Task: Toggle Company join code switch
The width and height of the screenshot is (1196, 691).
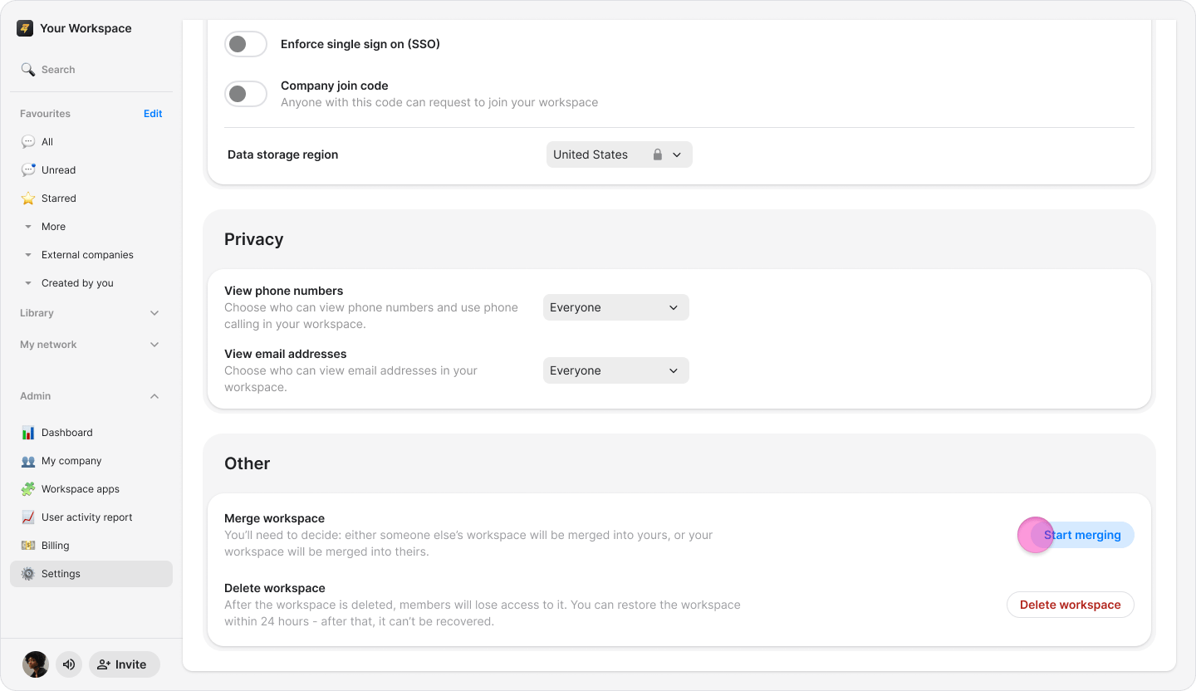Action: 246,94
